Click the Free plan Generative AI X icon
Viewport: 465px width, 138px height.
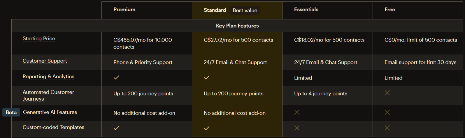pyautogui.click(x=387, y=112)
